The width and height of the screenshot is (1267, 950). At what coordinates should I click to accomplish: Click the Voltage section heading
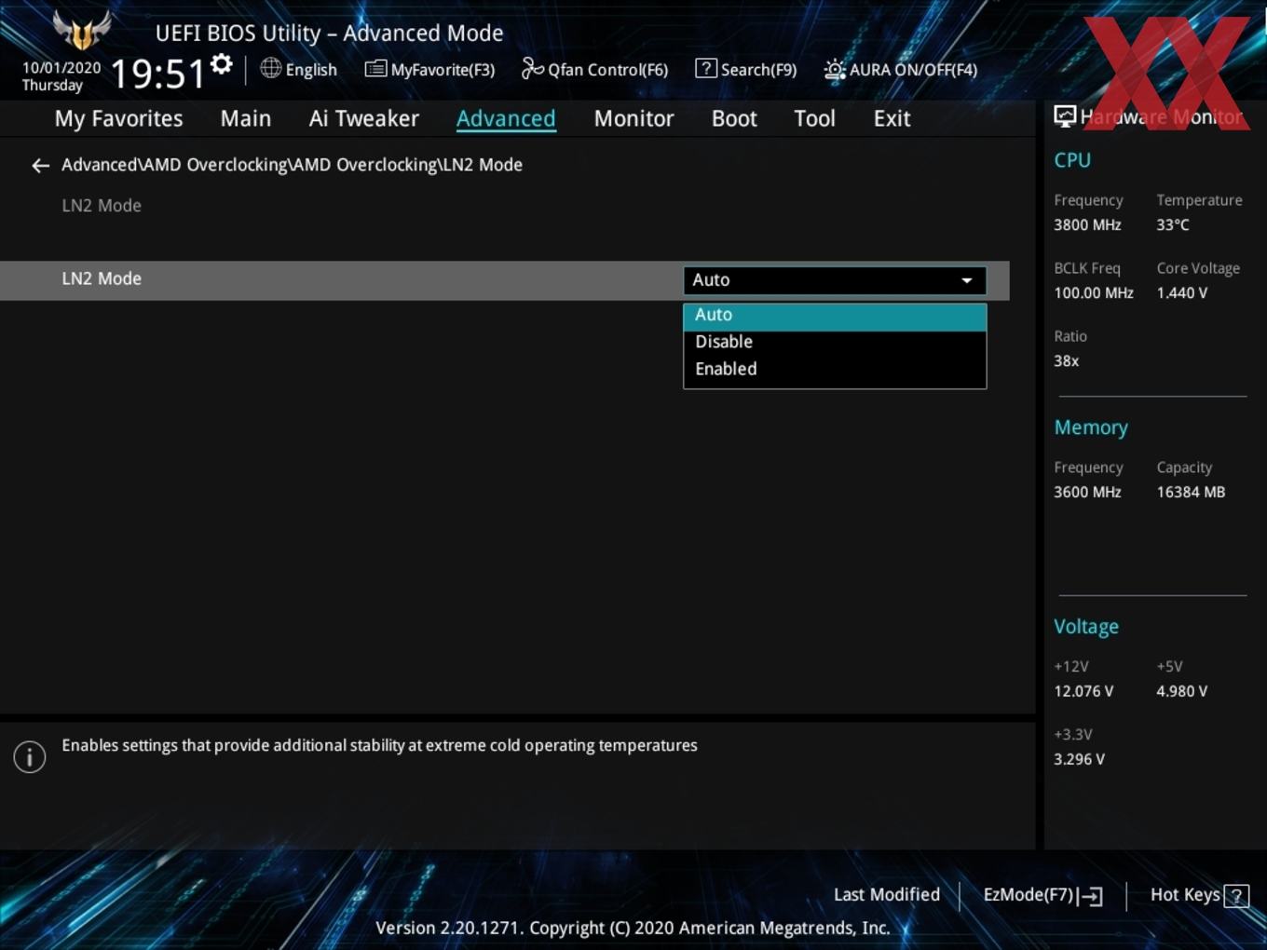click(x=1086, y=627)
